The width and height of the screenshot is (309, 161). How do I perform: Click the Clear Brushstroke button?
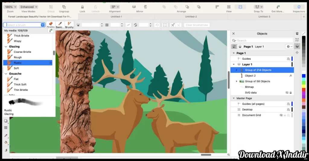(x=197, y=25)
